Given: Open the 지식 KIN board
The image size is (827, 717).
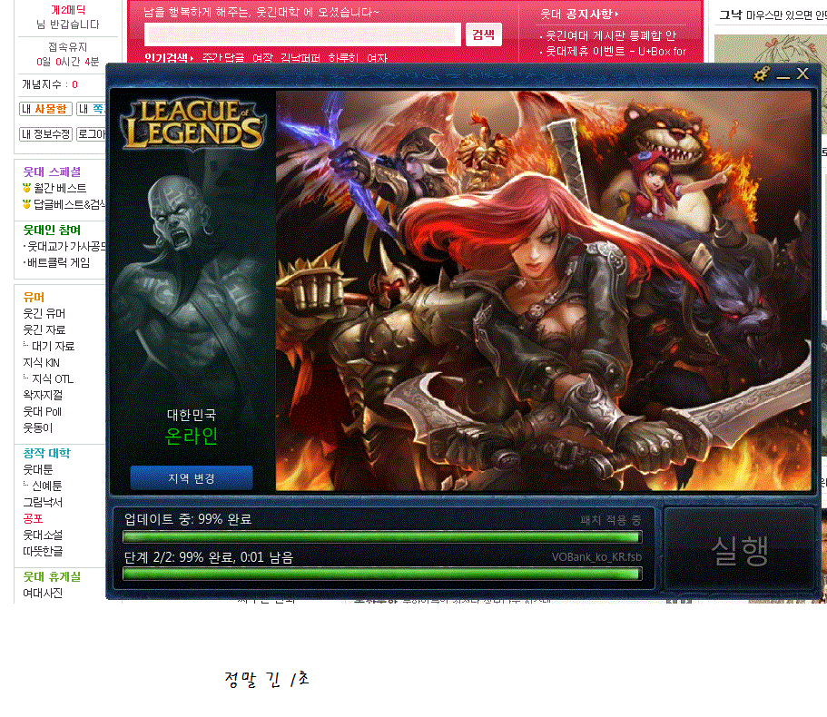Looking at the screenshot, I should pyautogui.click(x=41, y=362).
